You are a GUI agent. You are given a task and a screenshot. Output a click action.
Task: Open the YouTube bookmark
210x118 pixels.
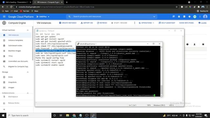[25, 11]
